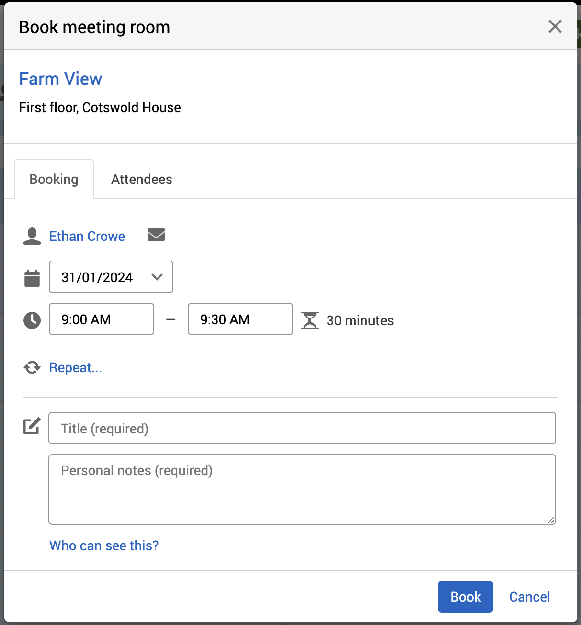Set up a recurrence via Repeat...
581x625 pixels.
click(x=75, y=367)
